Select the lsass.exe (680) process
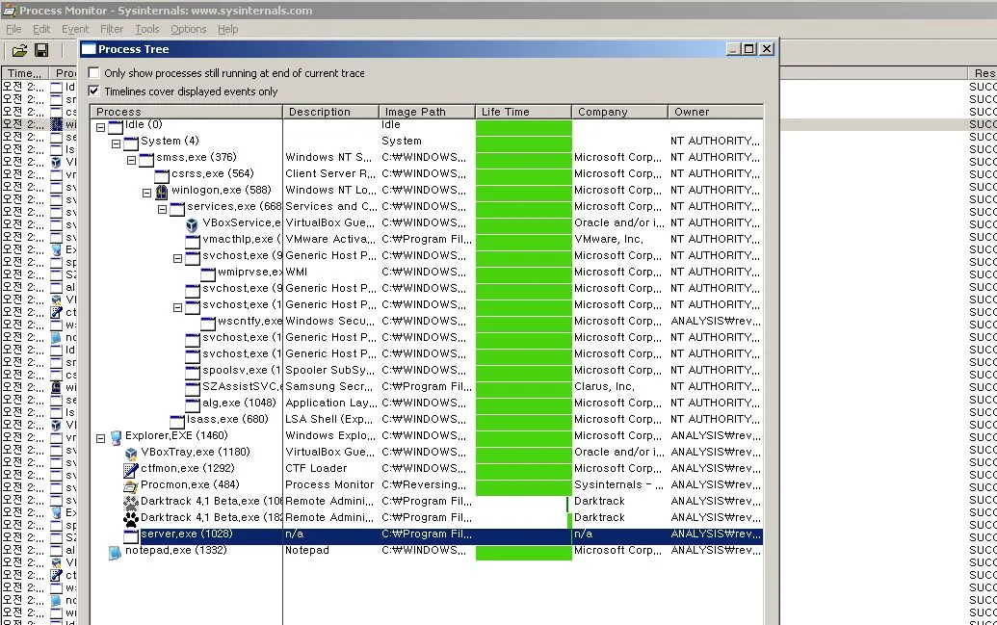 tap(227, 419)
